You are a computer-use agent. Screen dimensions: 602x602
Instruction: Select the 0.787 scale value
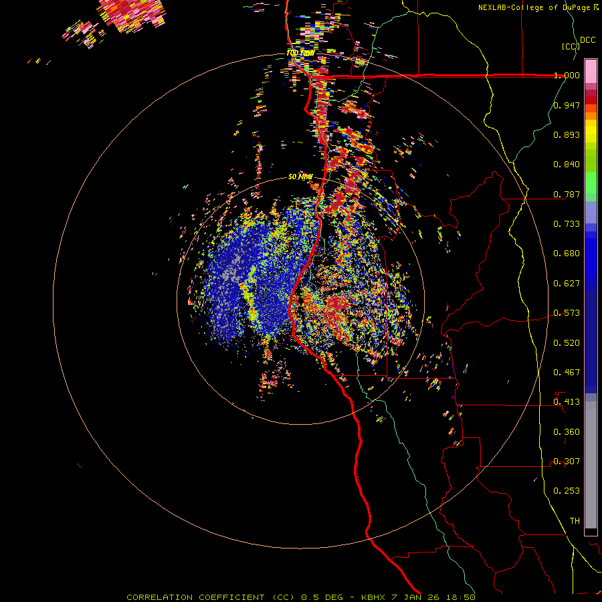(567, 194)
